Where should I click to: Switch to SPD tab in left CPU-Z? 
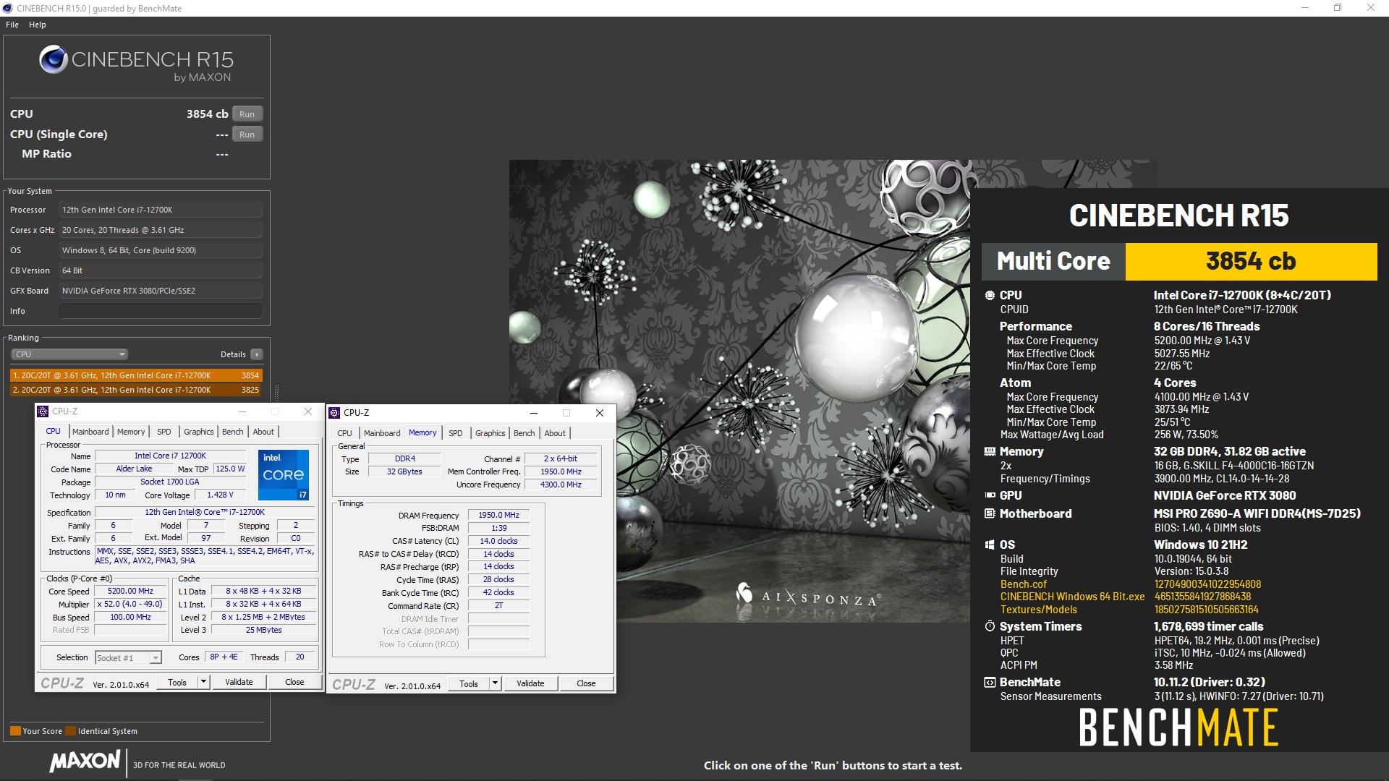164,432
